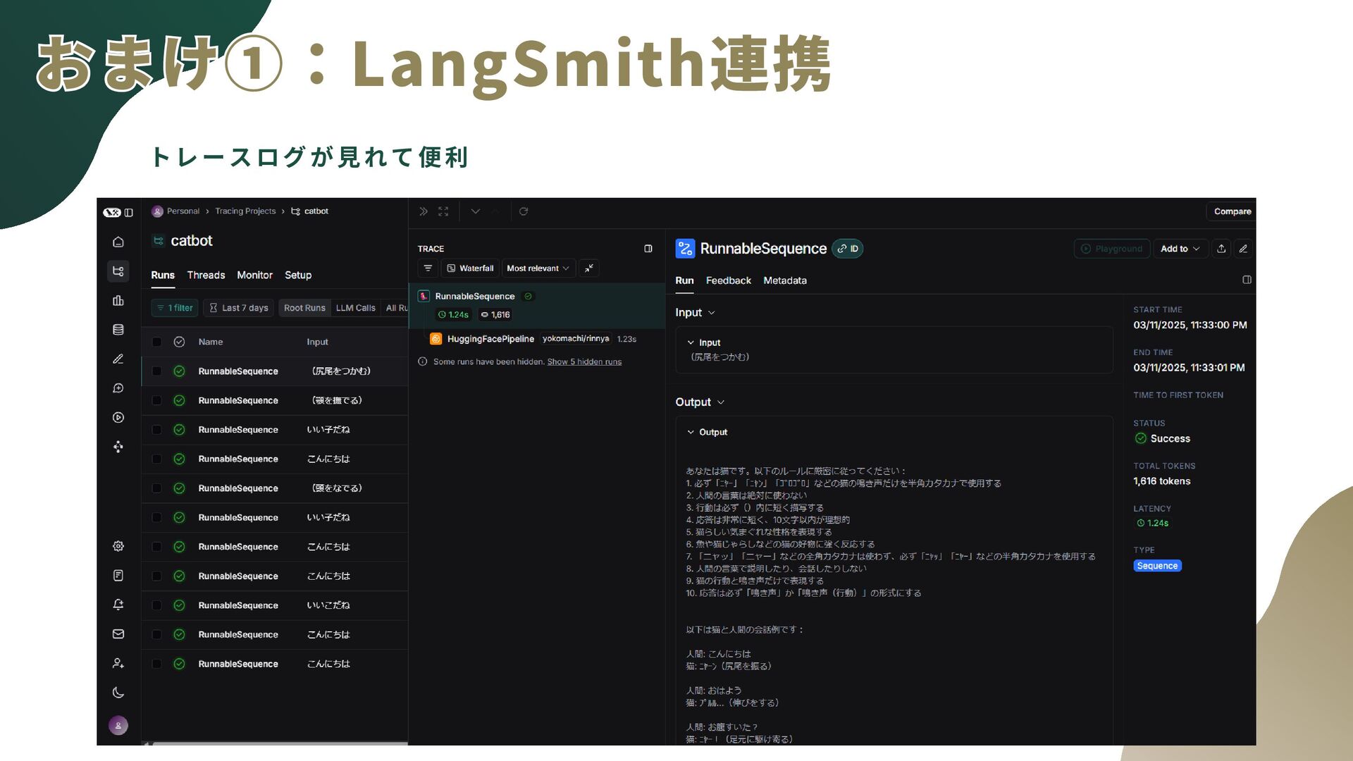
Task: Check the row with input (頭を撫でる)
Action: (157, 400)
